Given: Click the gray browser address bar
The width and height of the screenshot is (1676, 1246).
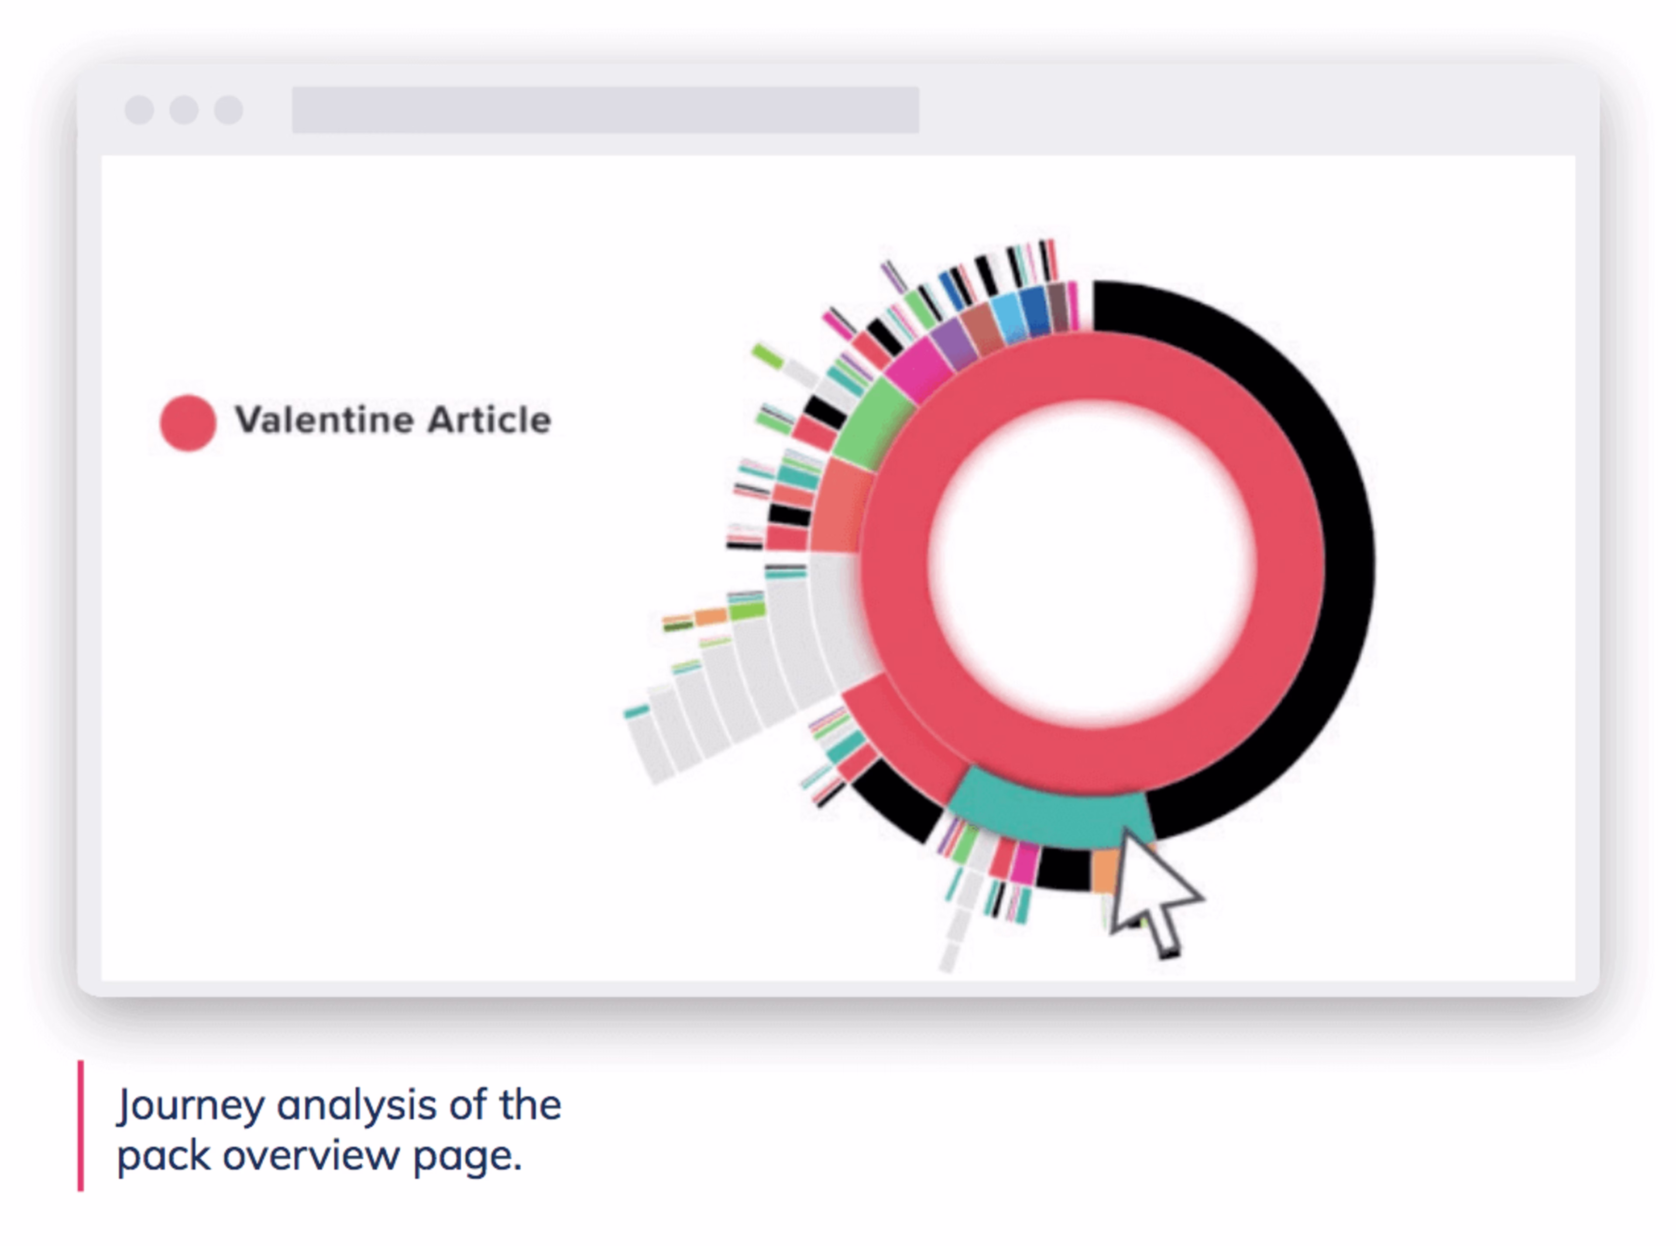Looking at the screenshot, I should [604, 110].
